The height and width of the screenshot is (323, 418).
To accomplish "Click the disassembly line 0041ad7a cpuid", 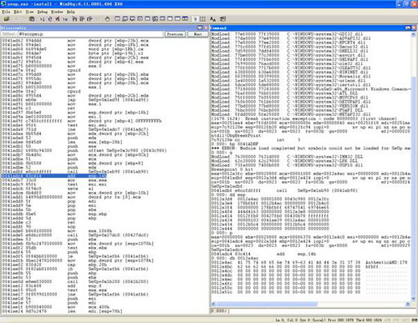I will point(41,70).
